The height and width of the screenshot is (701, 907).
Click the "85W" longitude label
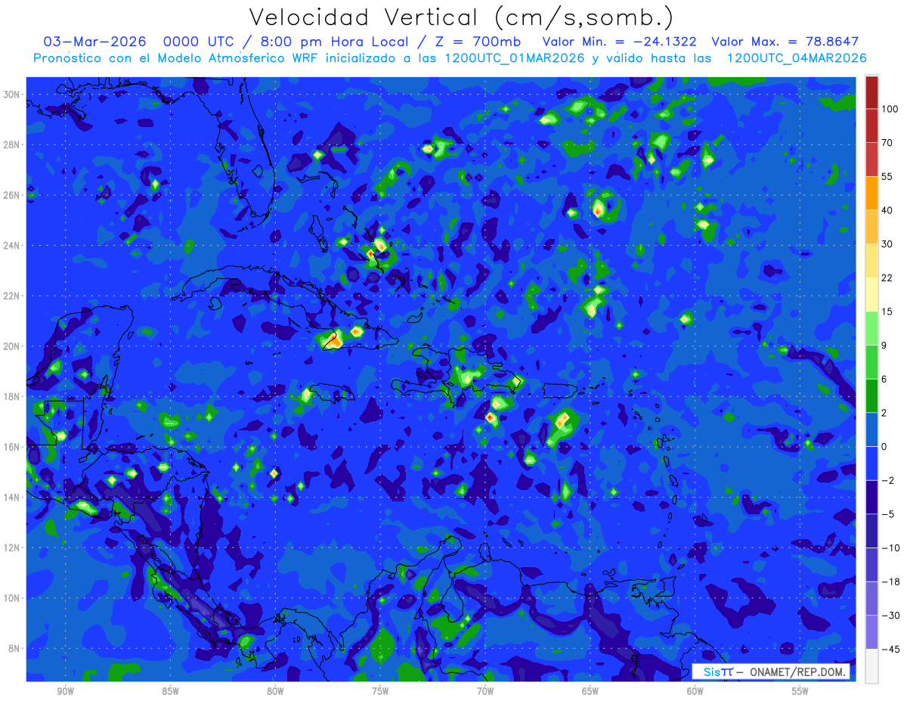[x=170, y=692]
